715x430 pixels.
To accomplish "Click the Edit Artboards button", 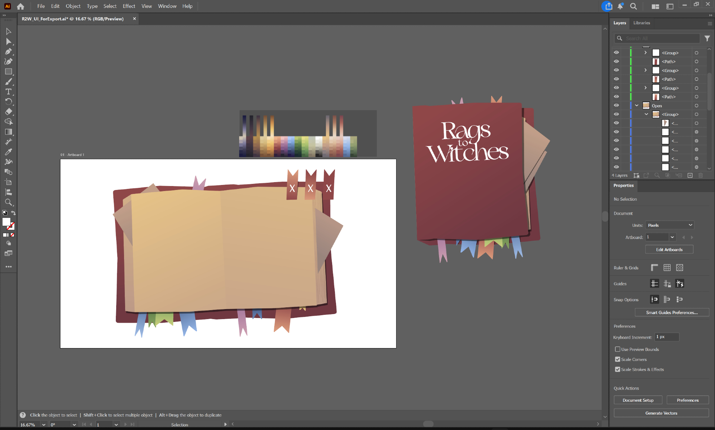I will (669, 249).
